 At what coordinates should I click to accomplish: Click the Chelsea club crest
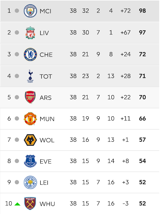(30, 54)
